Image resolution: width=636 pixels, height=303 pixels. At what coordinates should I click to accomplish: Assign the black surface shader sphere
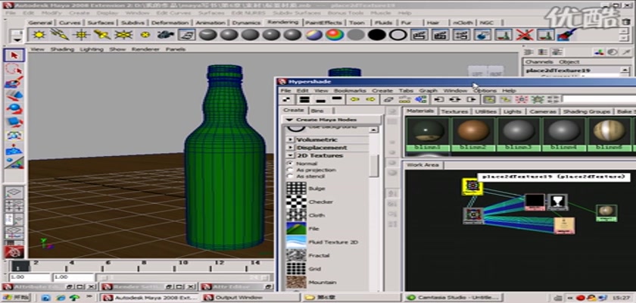[x=377, y=35]
